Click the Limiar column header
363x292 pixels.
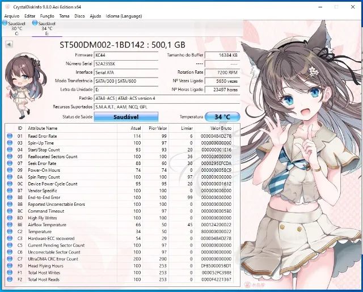pos(181,128)
